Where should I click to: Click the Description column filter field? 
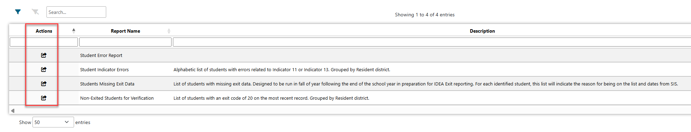pos(432,42)
